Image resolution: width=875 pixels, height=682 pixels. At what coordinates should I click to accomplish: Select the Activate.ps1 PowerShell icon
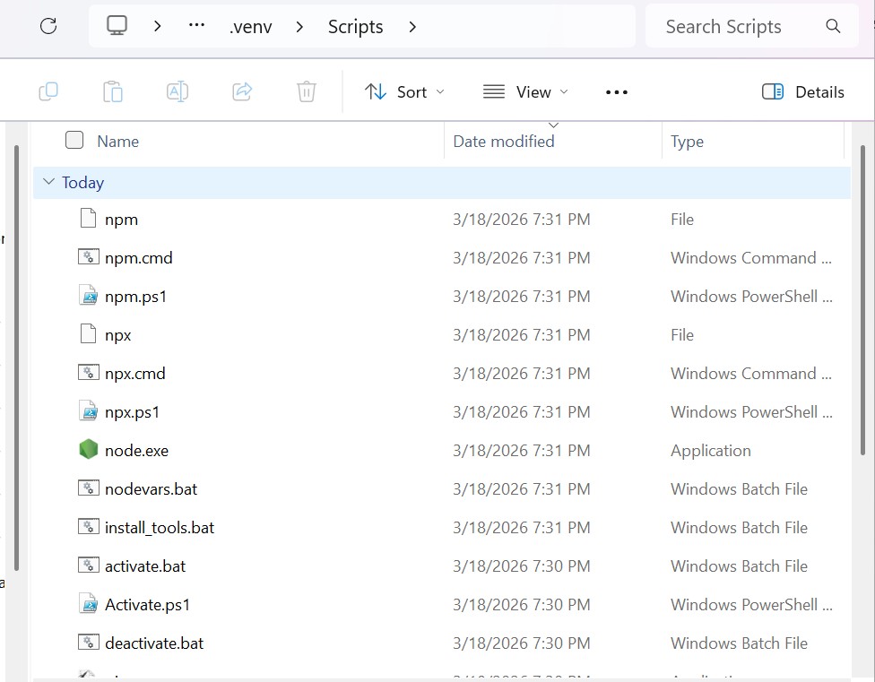point(88,603)
